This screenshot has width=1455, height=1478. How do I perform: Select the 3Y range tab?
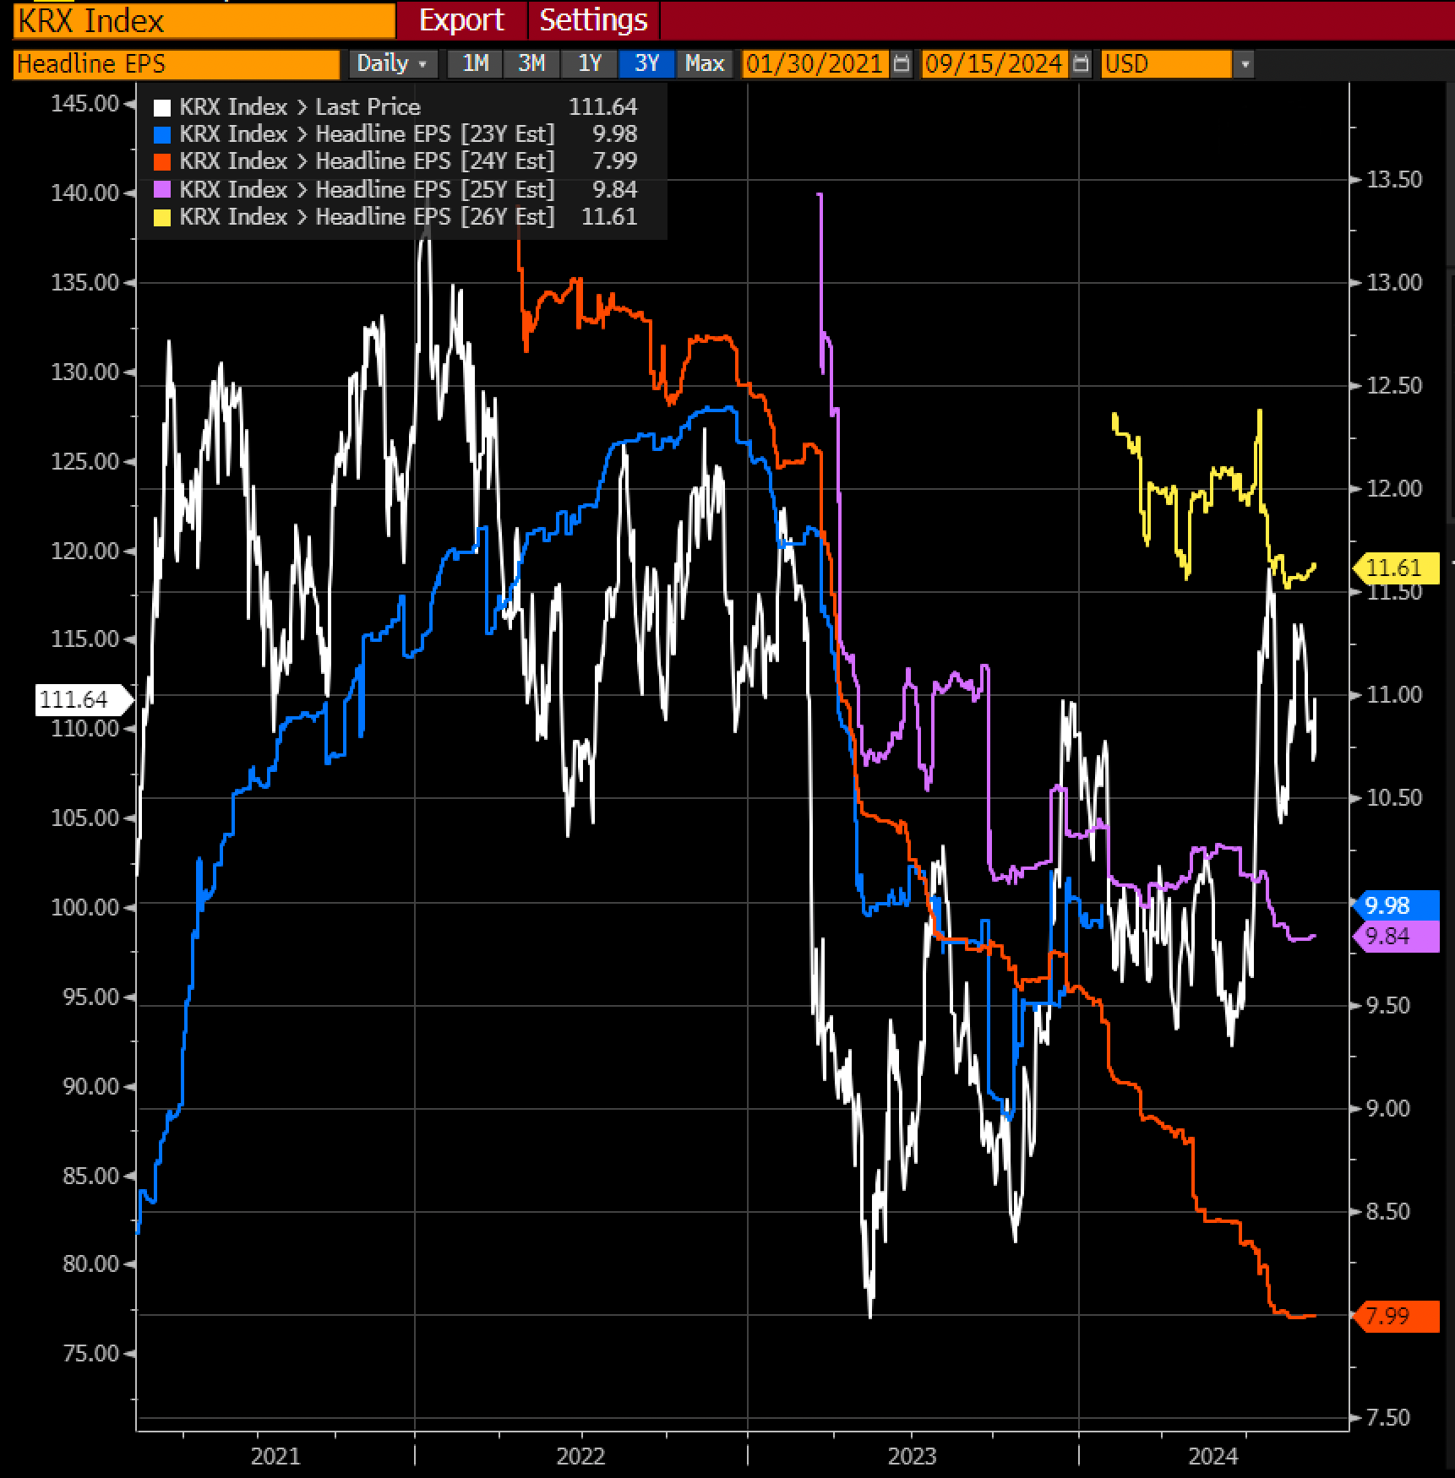[646, 64]
